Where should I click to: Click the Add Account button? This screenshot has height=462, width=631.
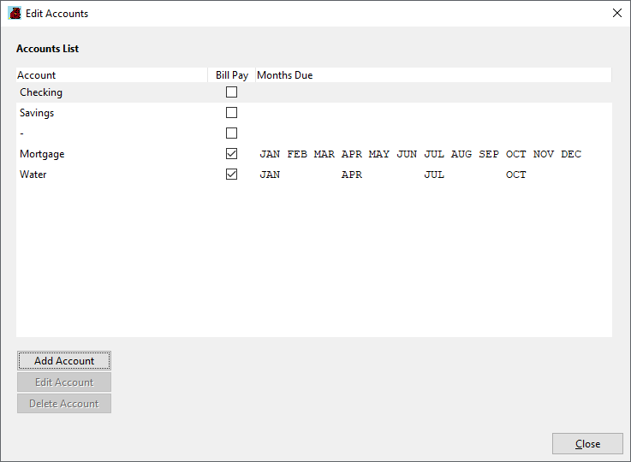click(64, 361)
